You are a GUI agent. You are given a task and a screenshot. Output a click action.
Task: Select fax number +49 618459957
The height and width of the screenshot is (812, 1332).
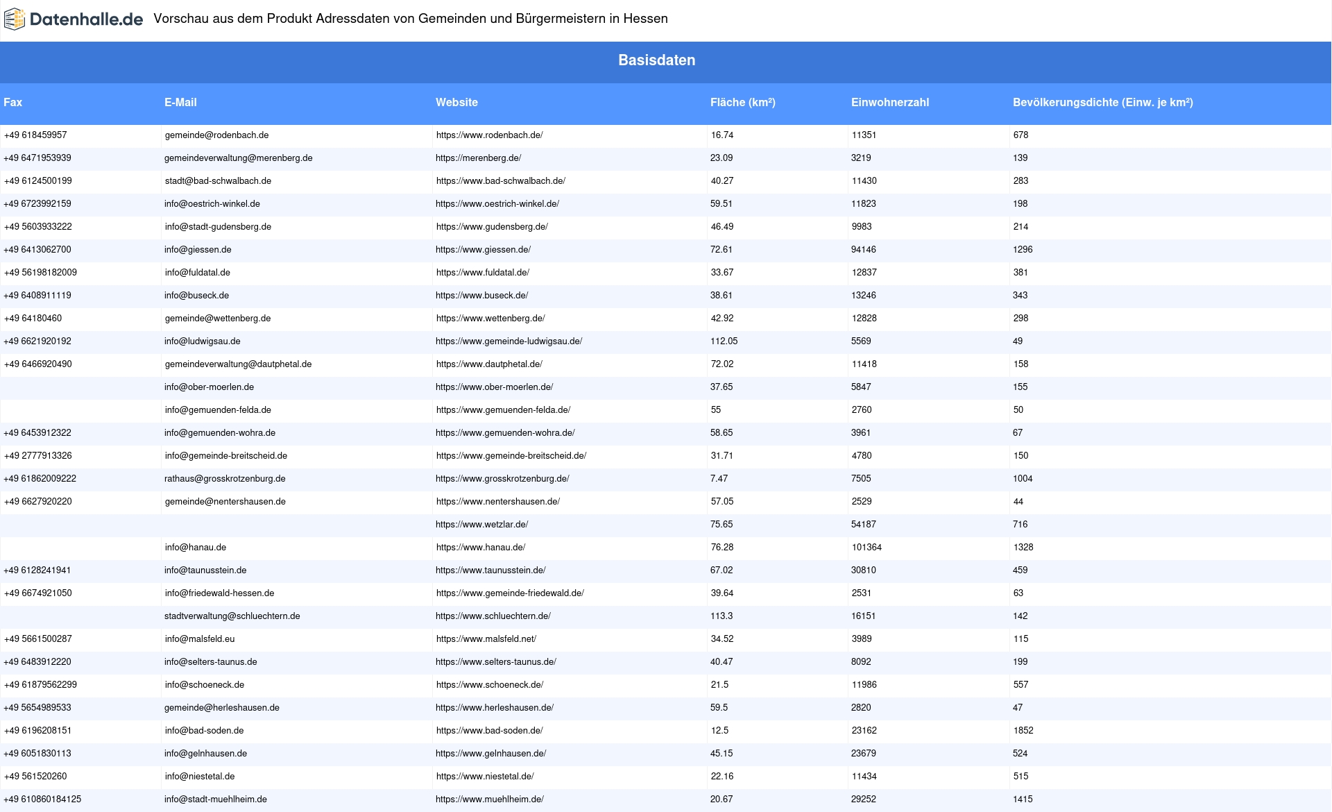pyautogui.click(x=35, y=135)
